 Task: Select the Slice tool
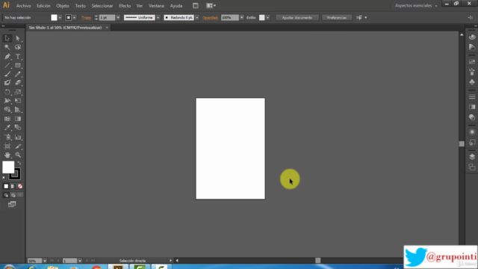(18, 146)
